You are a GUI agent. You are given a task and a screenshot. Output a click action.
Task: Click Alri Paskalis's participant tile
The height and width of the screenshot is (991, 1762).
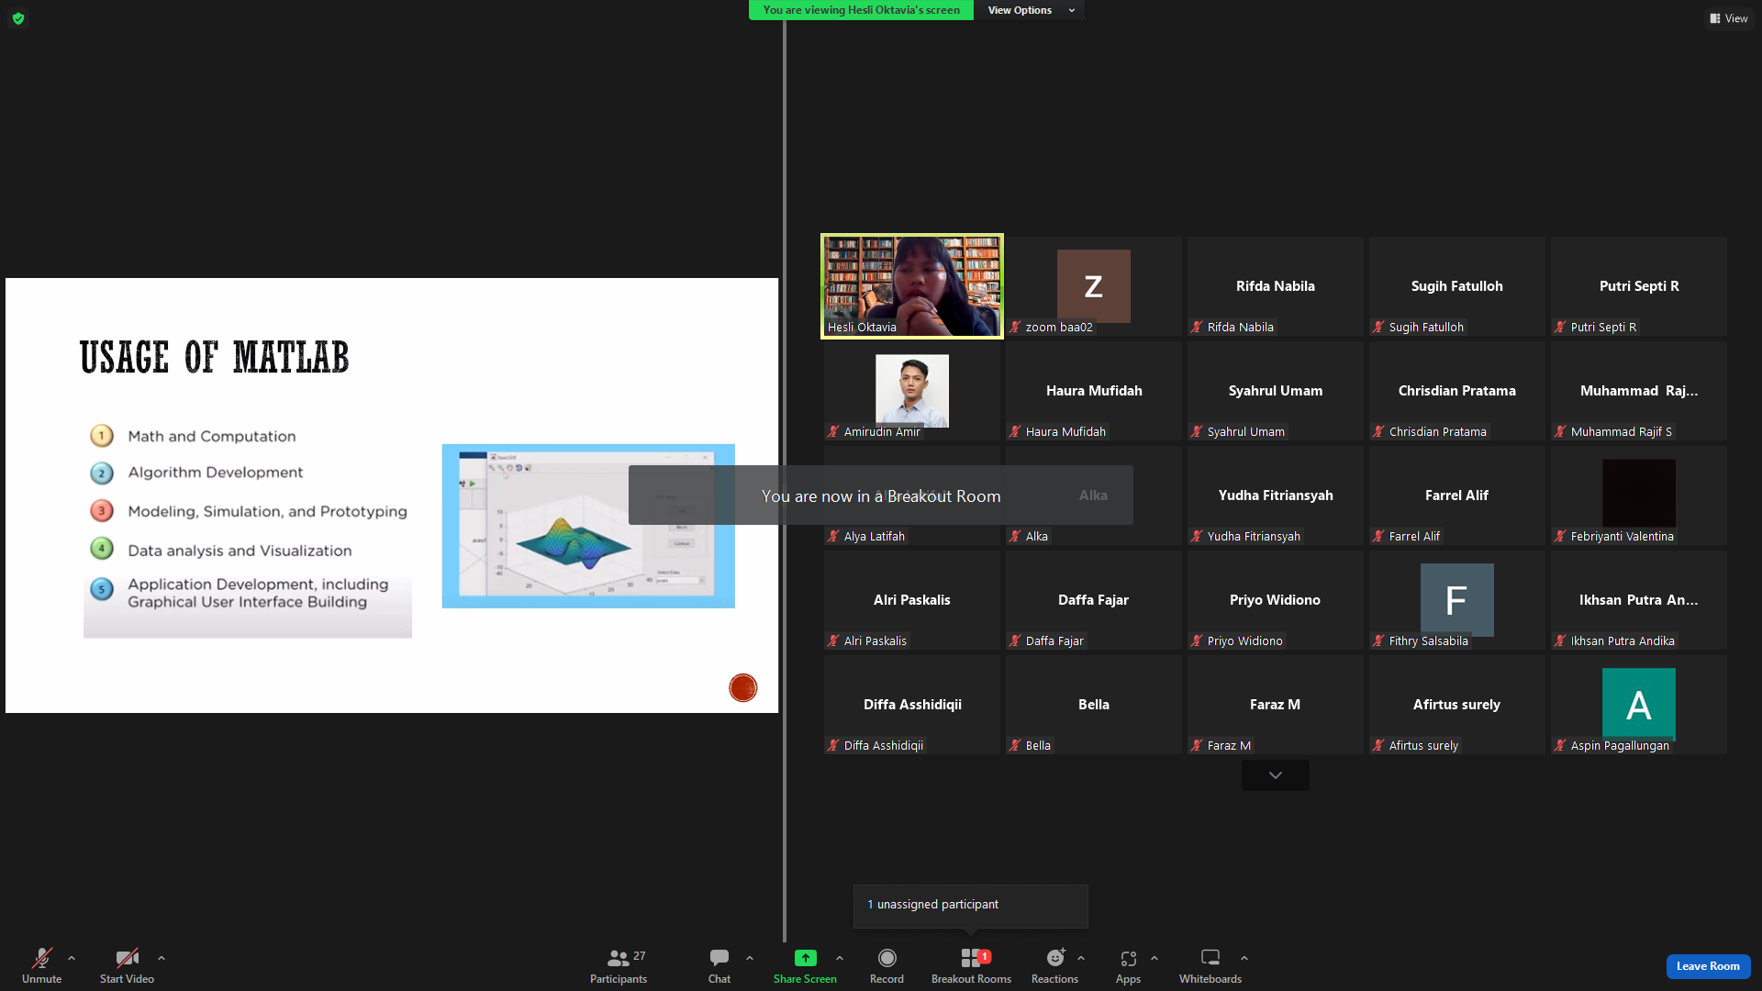point(912,600)
